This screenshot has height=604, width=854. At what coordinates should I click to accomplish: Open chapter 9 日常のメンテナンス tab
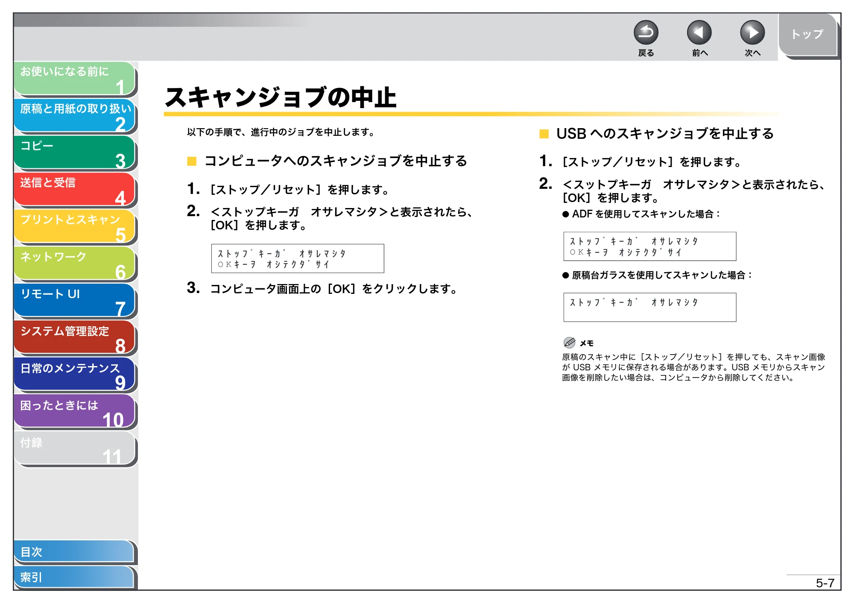pos(75,375)
